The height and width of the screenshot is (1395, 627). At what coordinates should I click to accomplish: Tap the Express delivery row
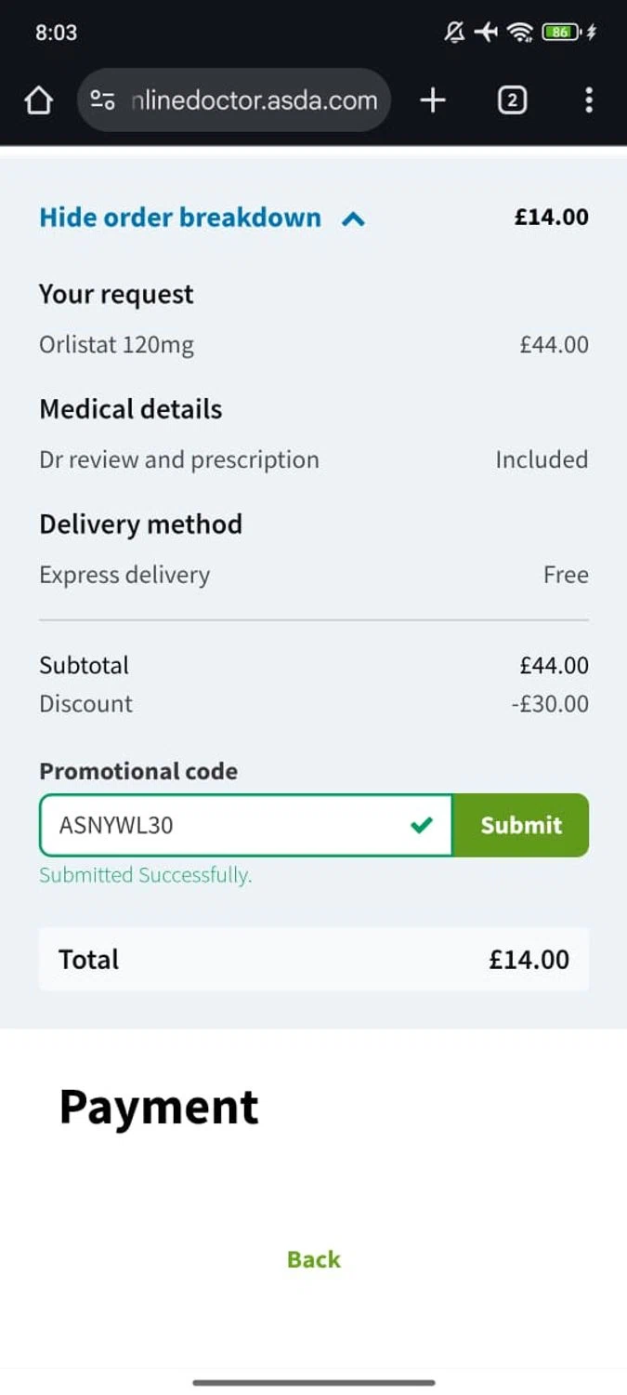[x=124, y=575]
